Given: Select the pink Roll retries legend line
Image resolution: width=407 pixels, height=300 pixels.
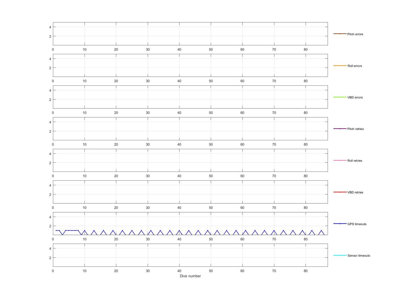Looking at the screenshot, I should pyautogui.click(x=340, y=160).
